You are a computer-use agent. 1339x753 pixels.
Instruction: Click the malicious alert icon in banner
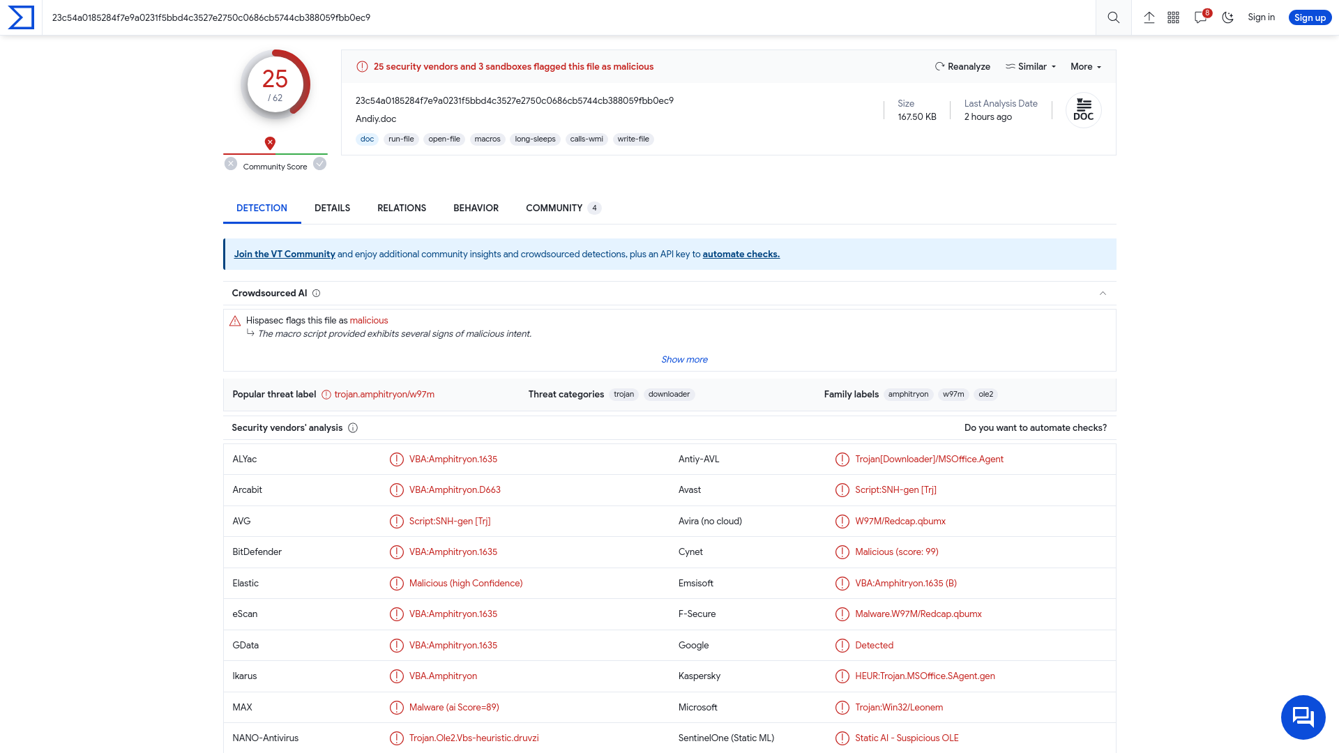point(362,67)
